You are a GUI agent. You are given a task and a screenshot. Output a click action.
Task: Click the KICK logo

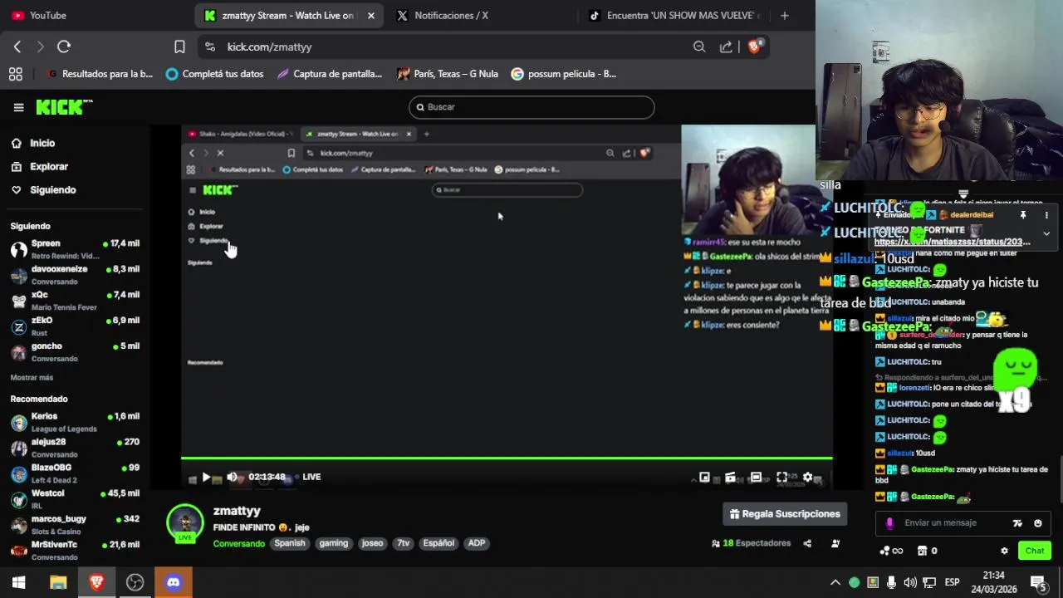(x=63, y=107)
